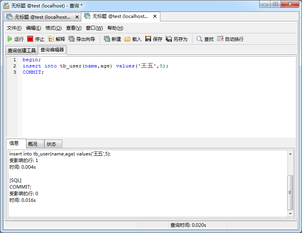302x233 pixels.
Task: Close the second 无标题 @test tab
Action: 155,16
